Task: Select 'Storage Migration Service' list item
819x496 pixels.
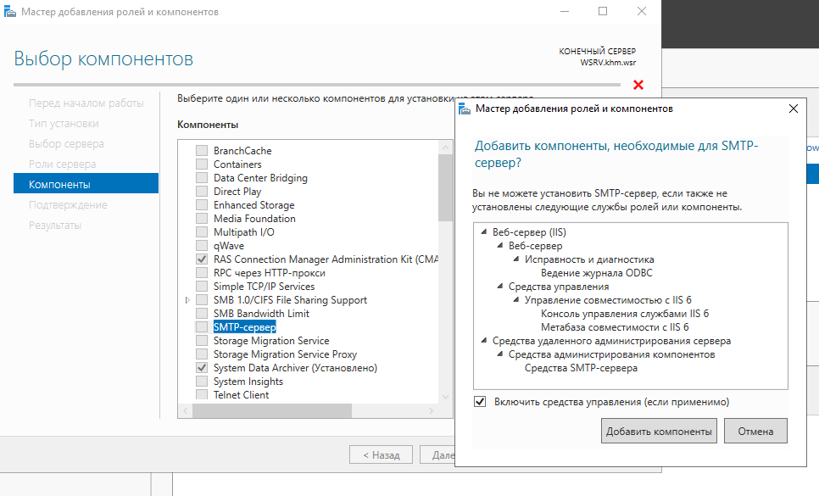Action: pyautogui.click(x=271, y=340)
